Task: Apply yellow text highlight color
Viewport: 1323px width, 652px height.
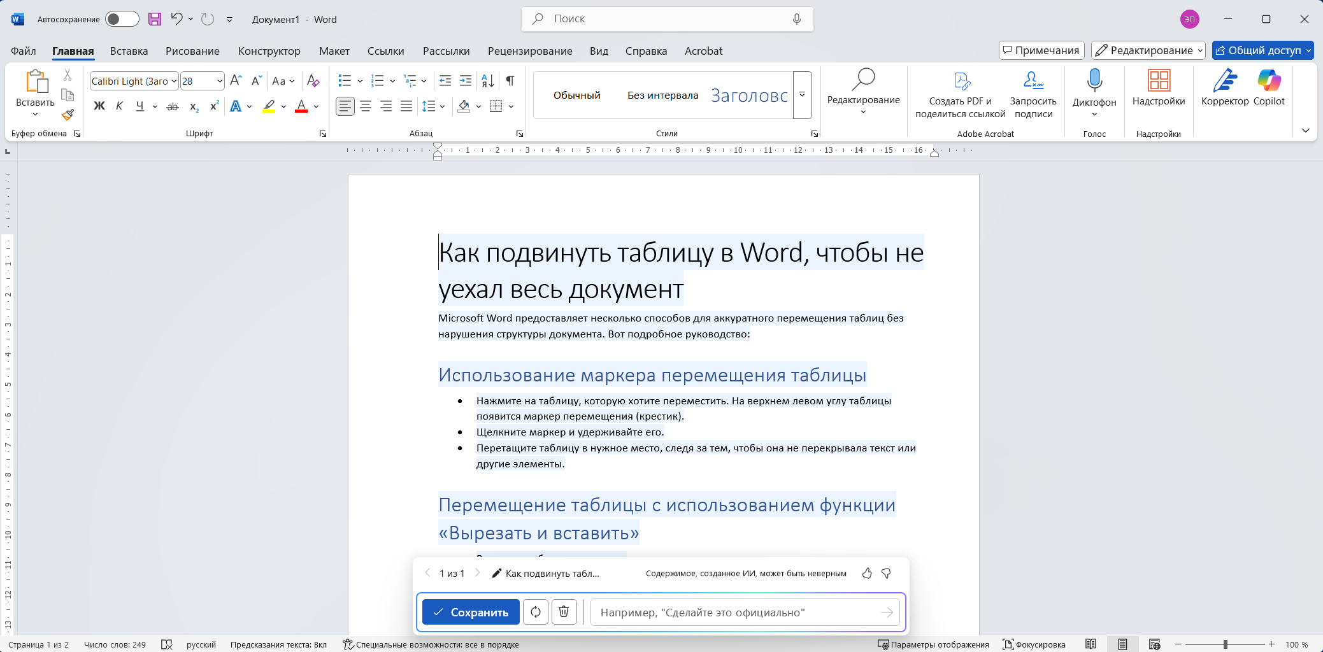Action: [x=269, y=106]
